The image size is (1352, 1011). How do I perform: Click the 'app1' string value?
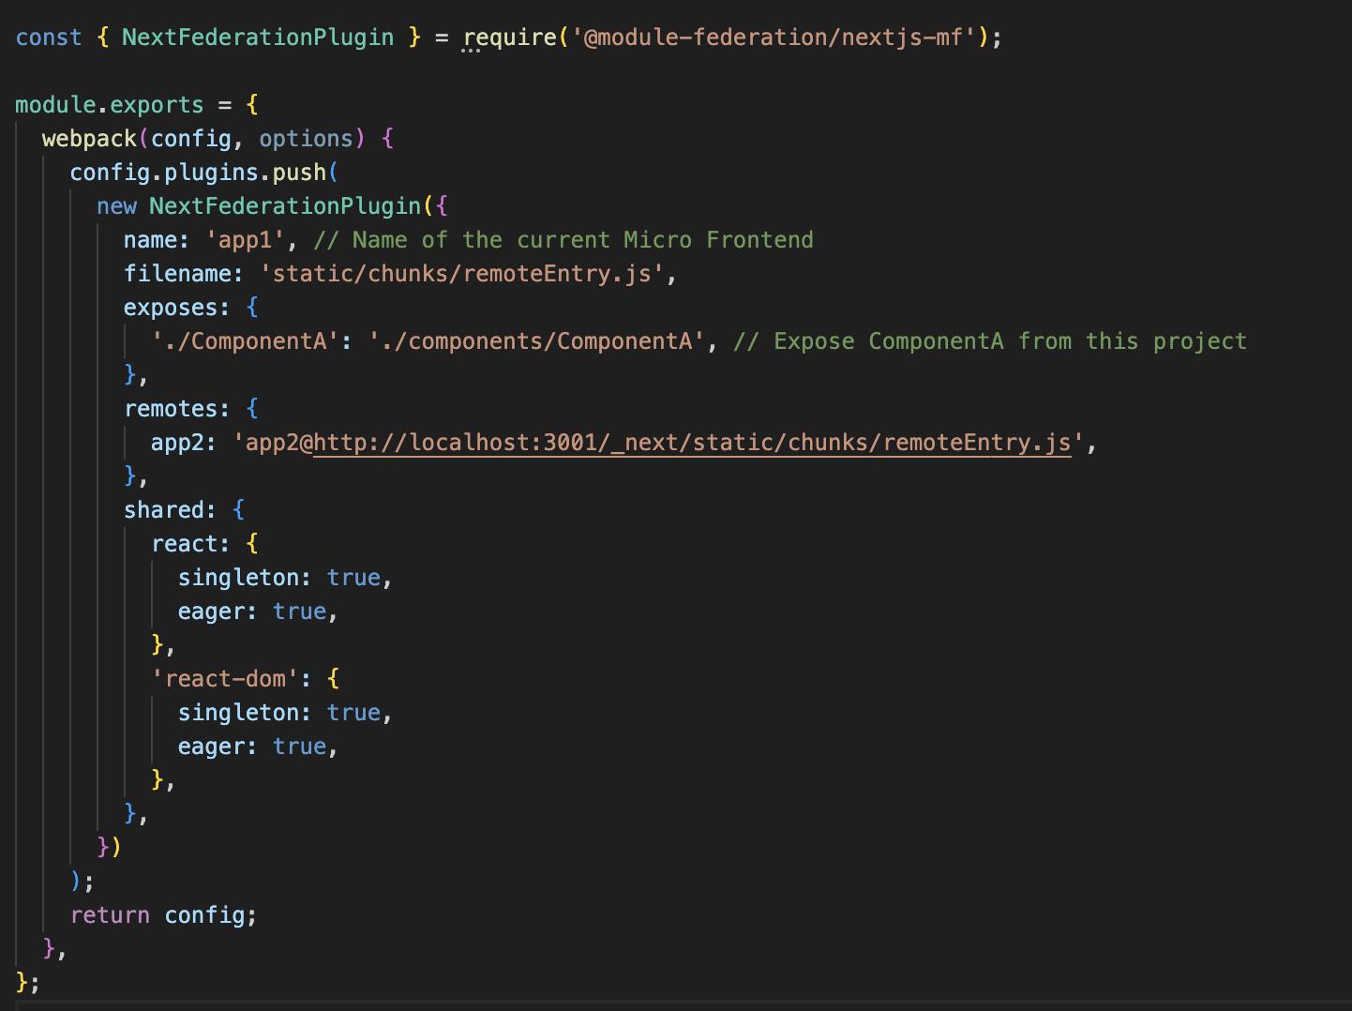tap(245, 240)
